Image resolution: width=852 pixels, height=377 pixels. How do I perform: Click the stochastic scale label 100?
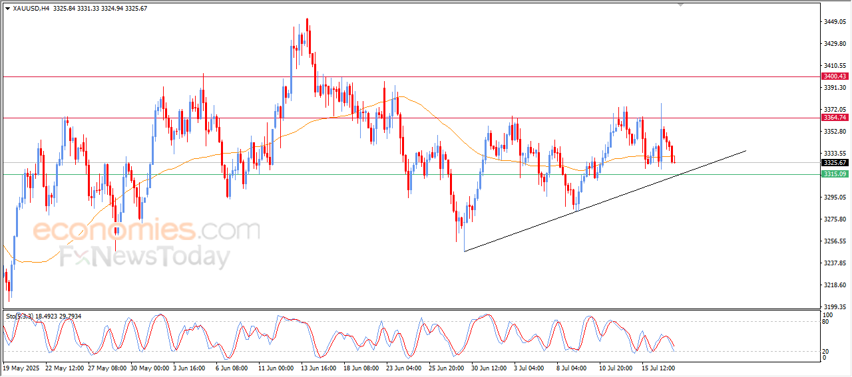829,314
